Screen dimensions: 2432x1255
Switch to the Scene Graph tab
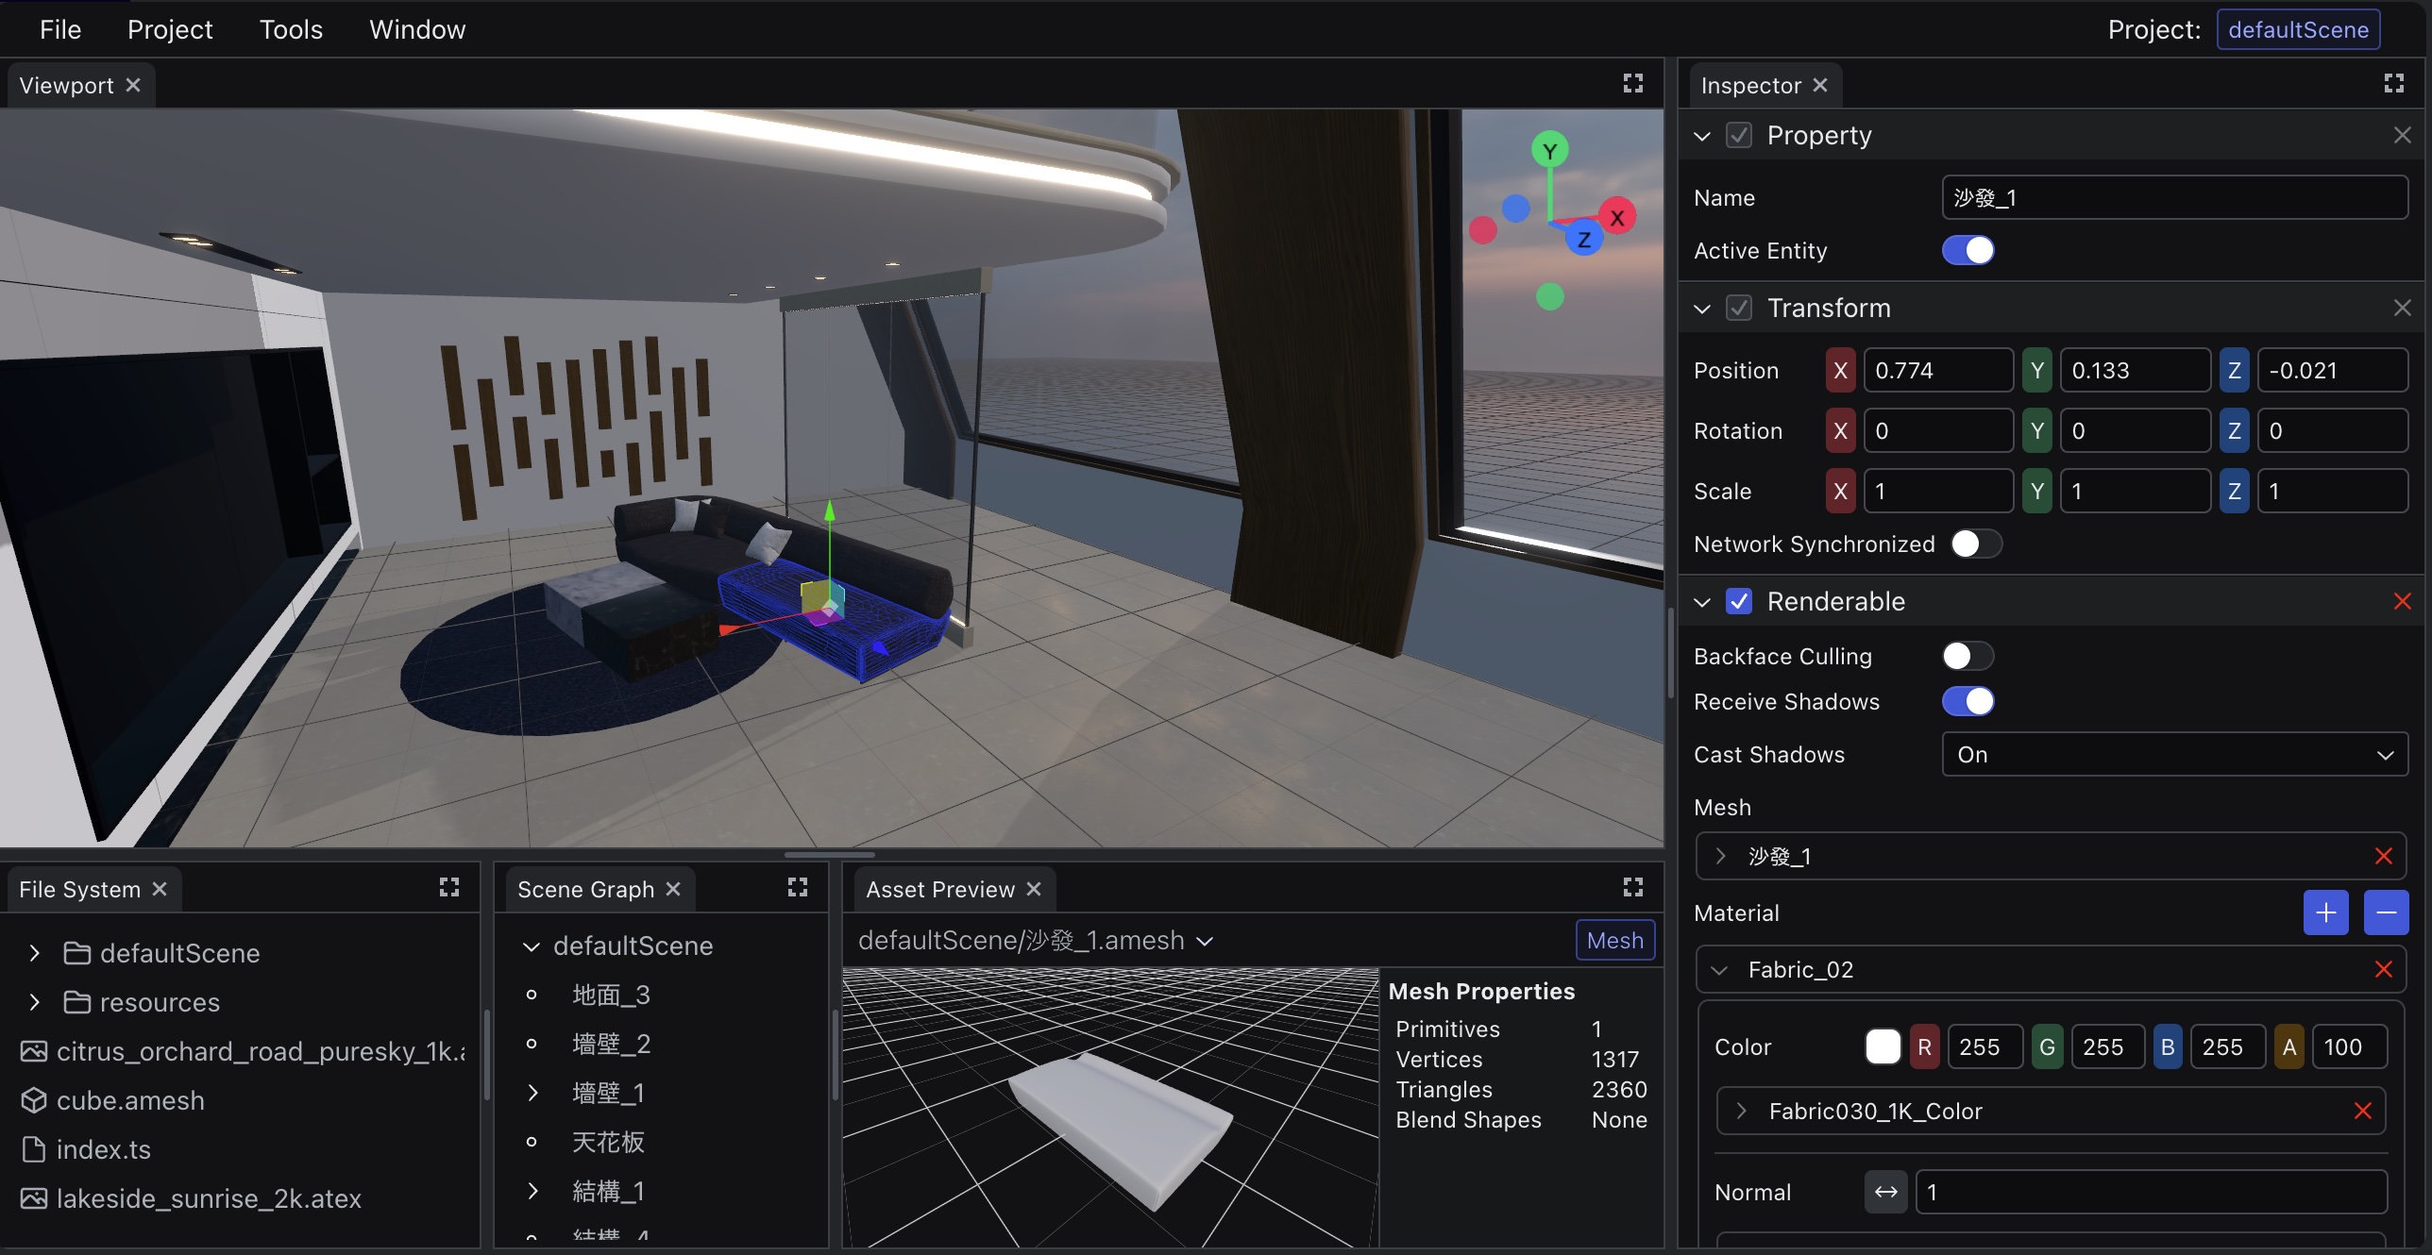[585, 889]
